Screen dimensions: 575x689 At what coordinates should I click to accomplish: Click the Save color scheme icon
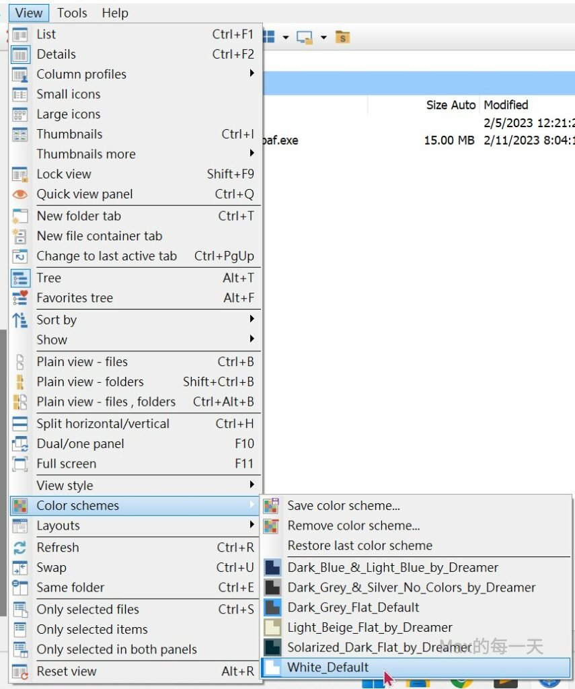[271, 506]
